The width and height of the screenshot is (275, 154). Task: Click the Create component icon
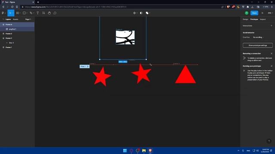134,13
